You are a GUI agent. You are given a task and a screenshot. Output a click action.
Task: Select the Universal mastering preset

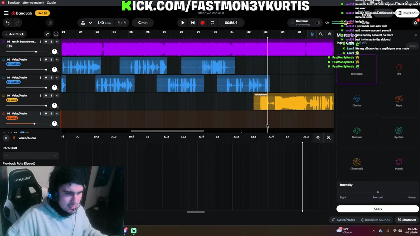click(357, 69)
